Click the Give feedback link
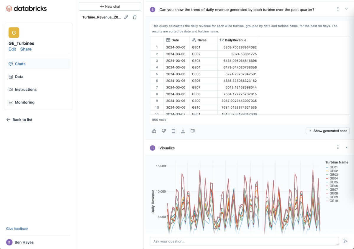354x249 pixels. pos(17,229)
